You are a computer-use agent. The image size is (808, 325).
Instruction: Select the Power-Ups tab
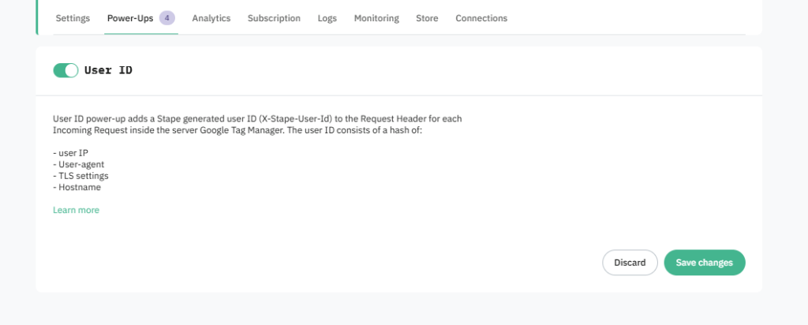pos(130,18)
